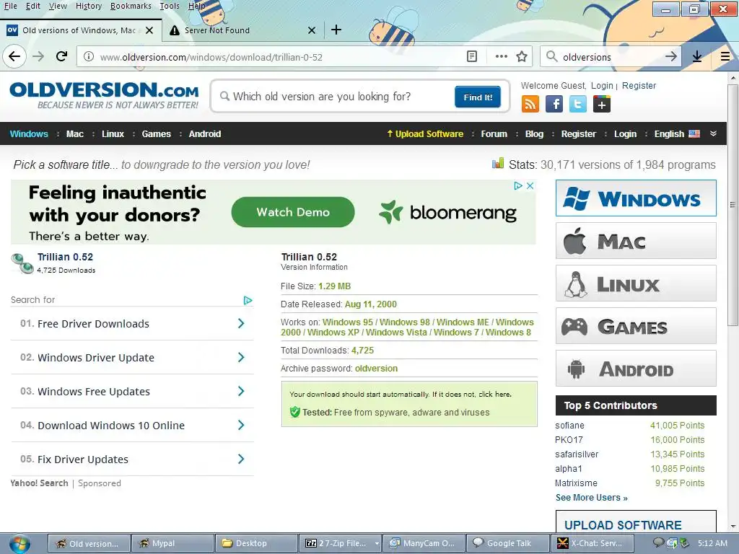The height and width of the screenshot is (554, 739).
Task: Bookmark this page with the star icon
Action: [521, 57]
